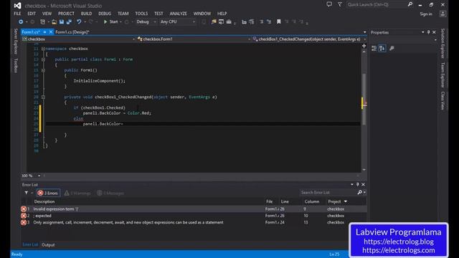Click the Undo toolbar icon
459x258 pixels.
tap(79, 21)
